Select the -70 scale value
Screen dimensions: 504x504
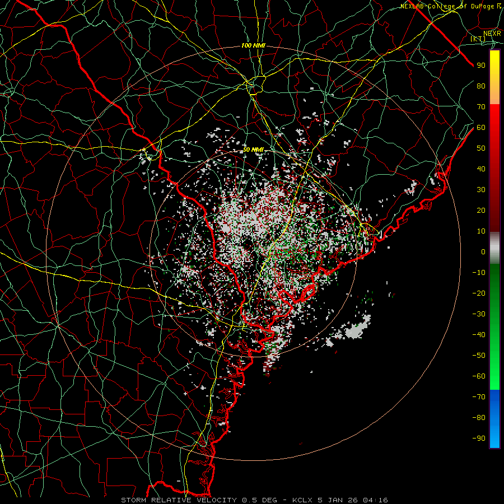(479, 397)
